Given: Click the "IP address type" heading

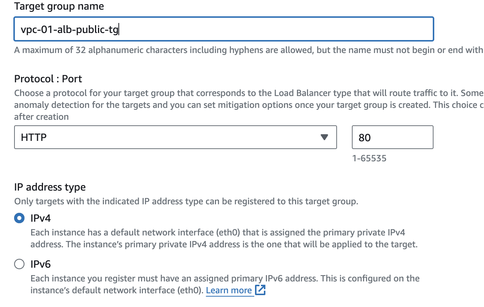Looking at the screenshot, I should point(50,187).
